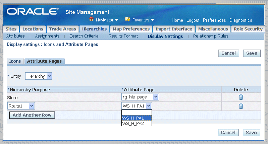
Task: Expand the Navigator dropdown arrow
Action: [x=117, y=20]
